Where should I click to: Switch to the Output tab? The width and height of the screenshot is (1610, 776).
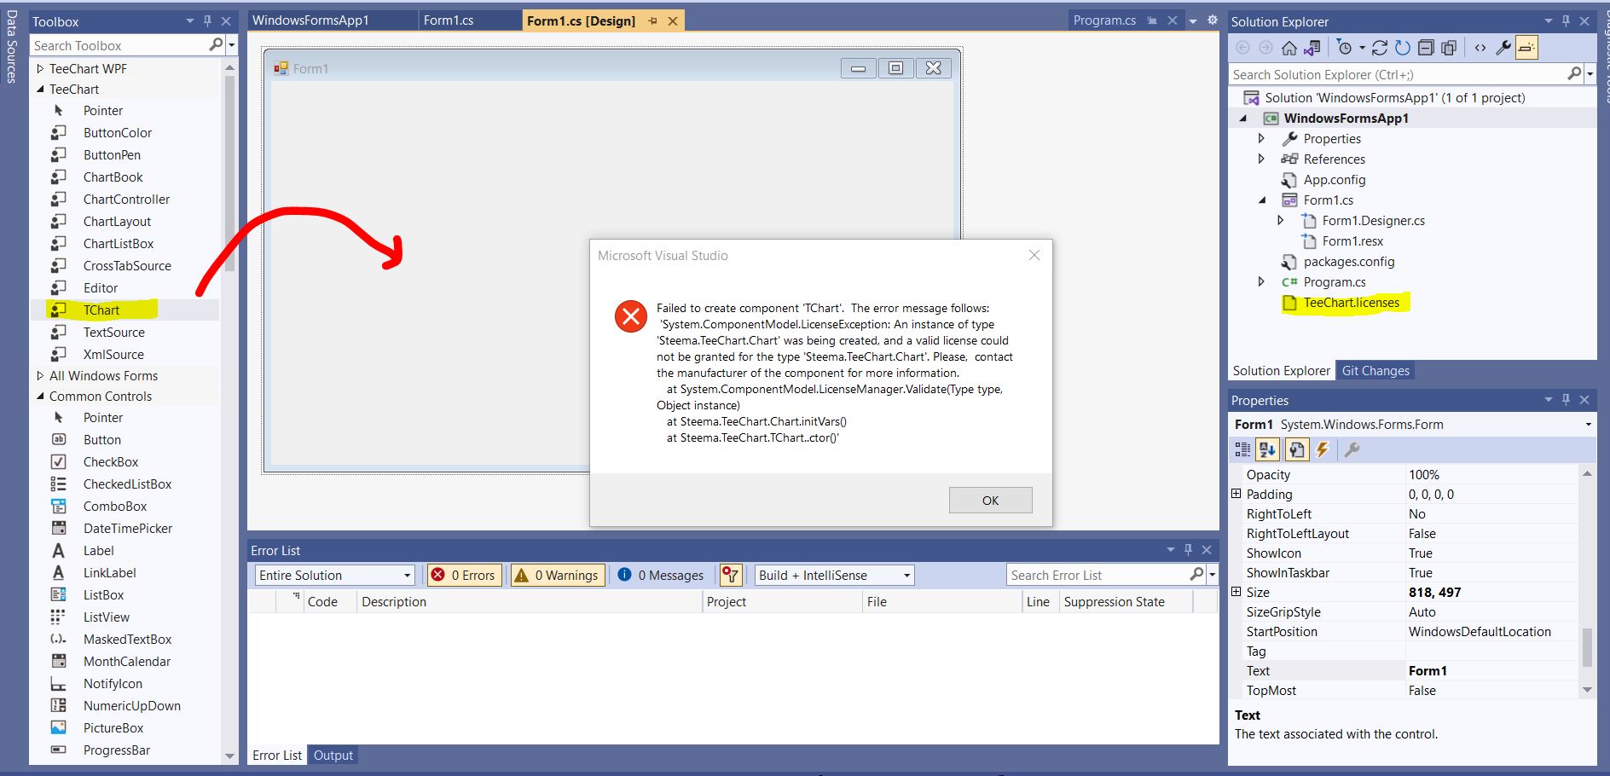click(333, 755)
